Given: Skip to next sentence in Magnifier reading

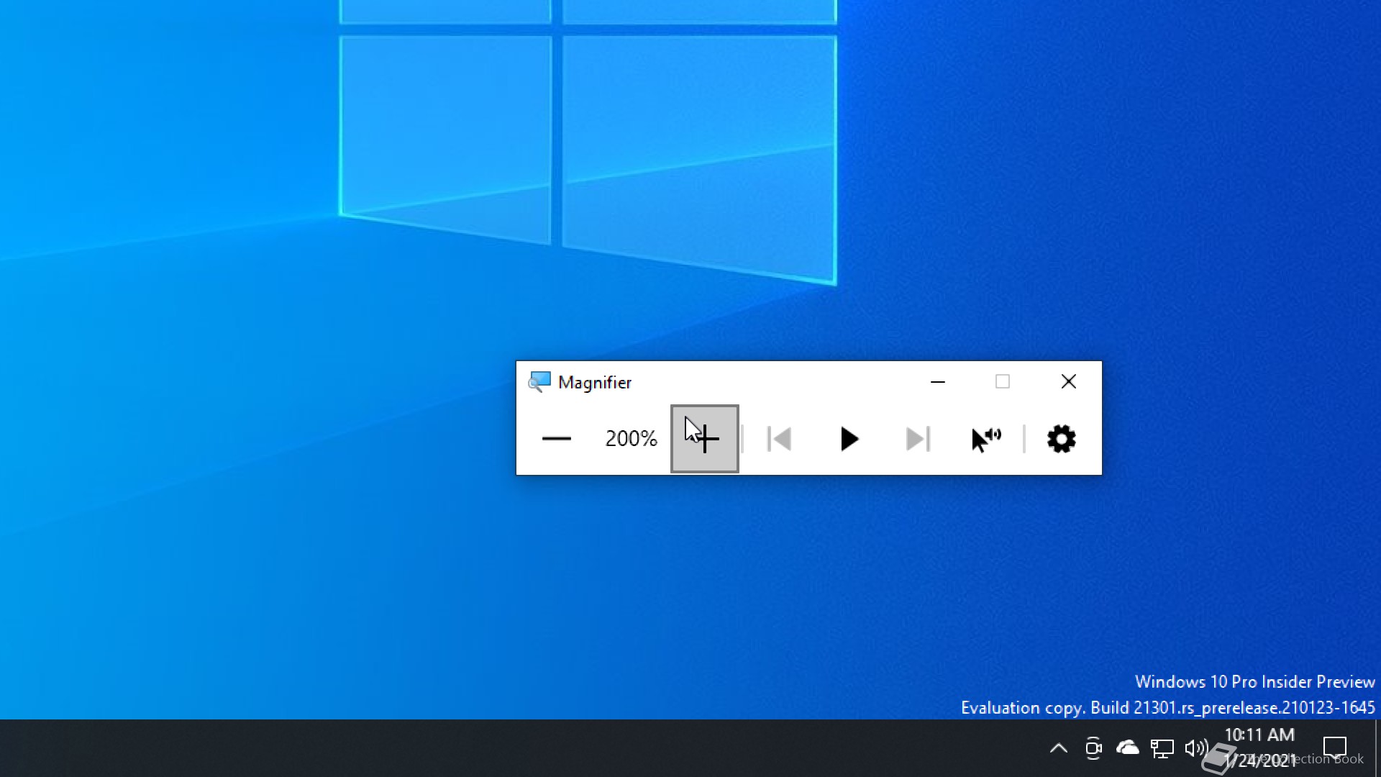Looking at the screenshot, I should point(918,438).
